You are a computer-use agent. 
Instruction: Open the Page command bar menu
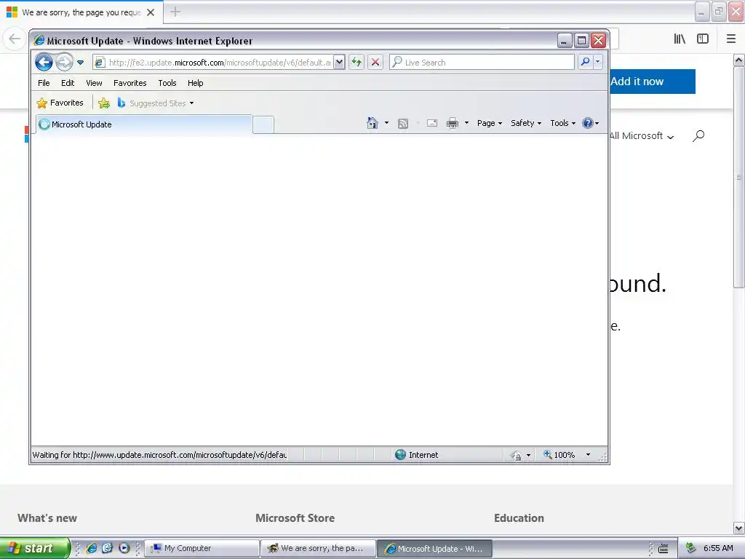pyautogui.click(x=490, y=123)
